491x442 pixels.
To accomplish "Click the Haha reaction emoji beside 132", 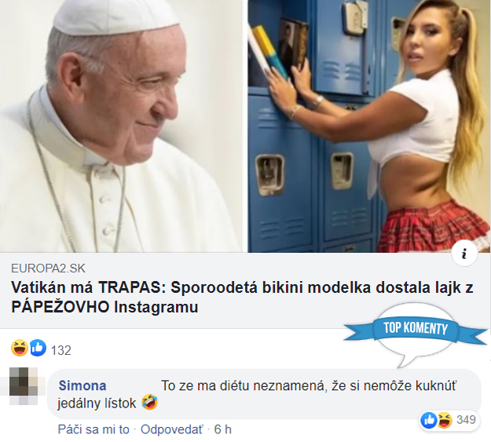I will [x=20, y=348].
